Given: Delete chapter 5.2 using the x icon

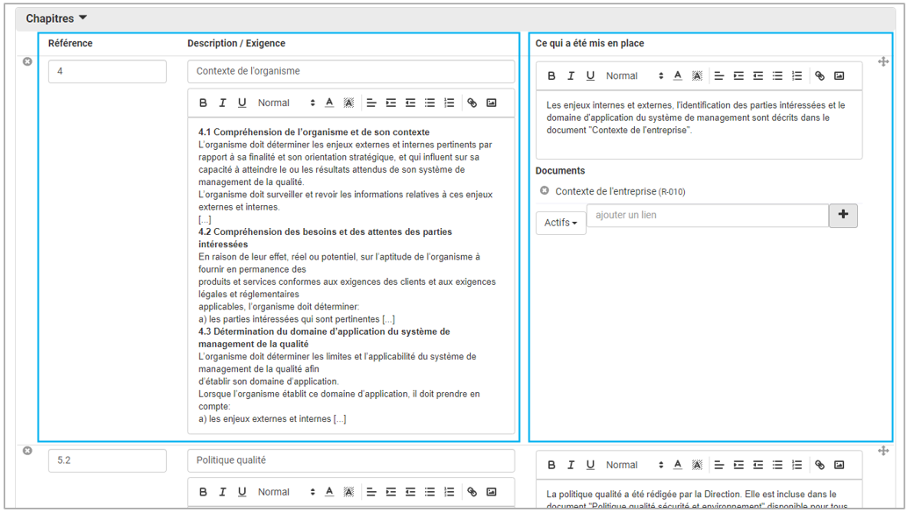Looking at the screenshot, I should click(27, 451).
